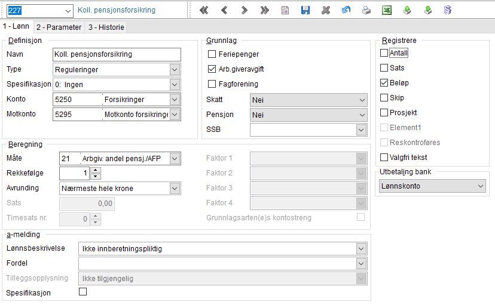Image resolution: width=495 pixels, height=305 pixels.
Task: Click the green down-arrow import icon
Action: tap(428, 10)
